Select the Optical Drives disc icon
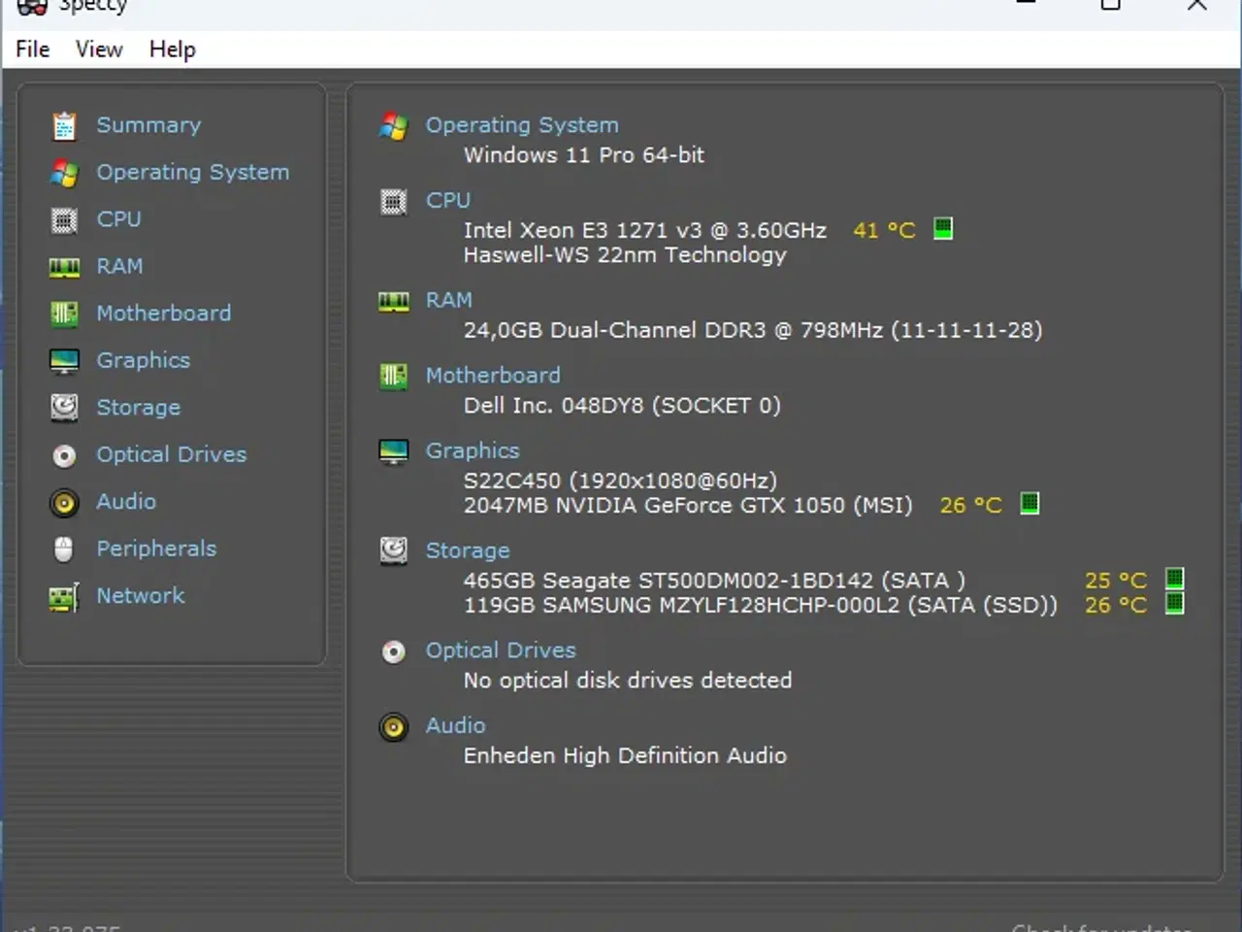 (x=64, y=454)
